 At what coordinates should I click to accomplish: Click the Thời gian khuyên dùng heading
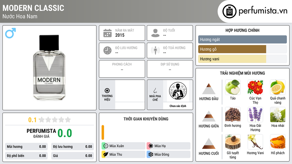pos(146,119)
